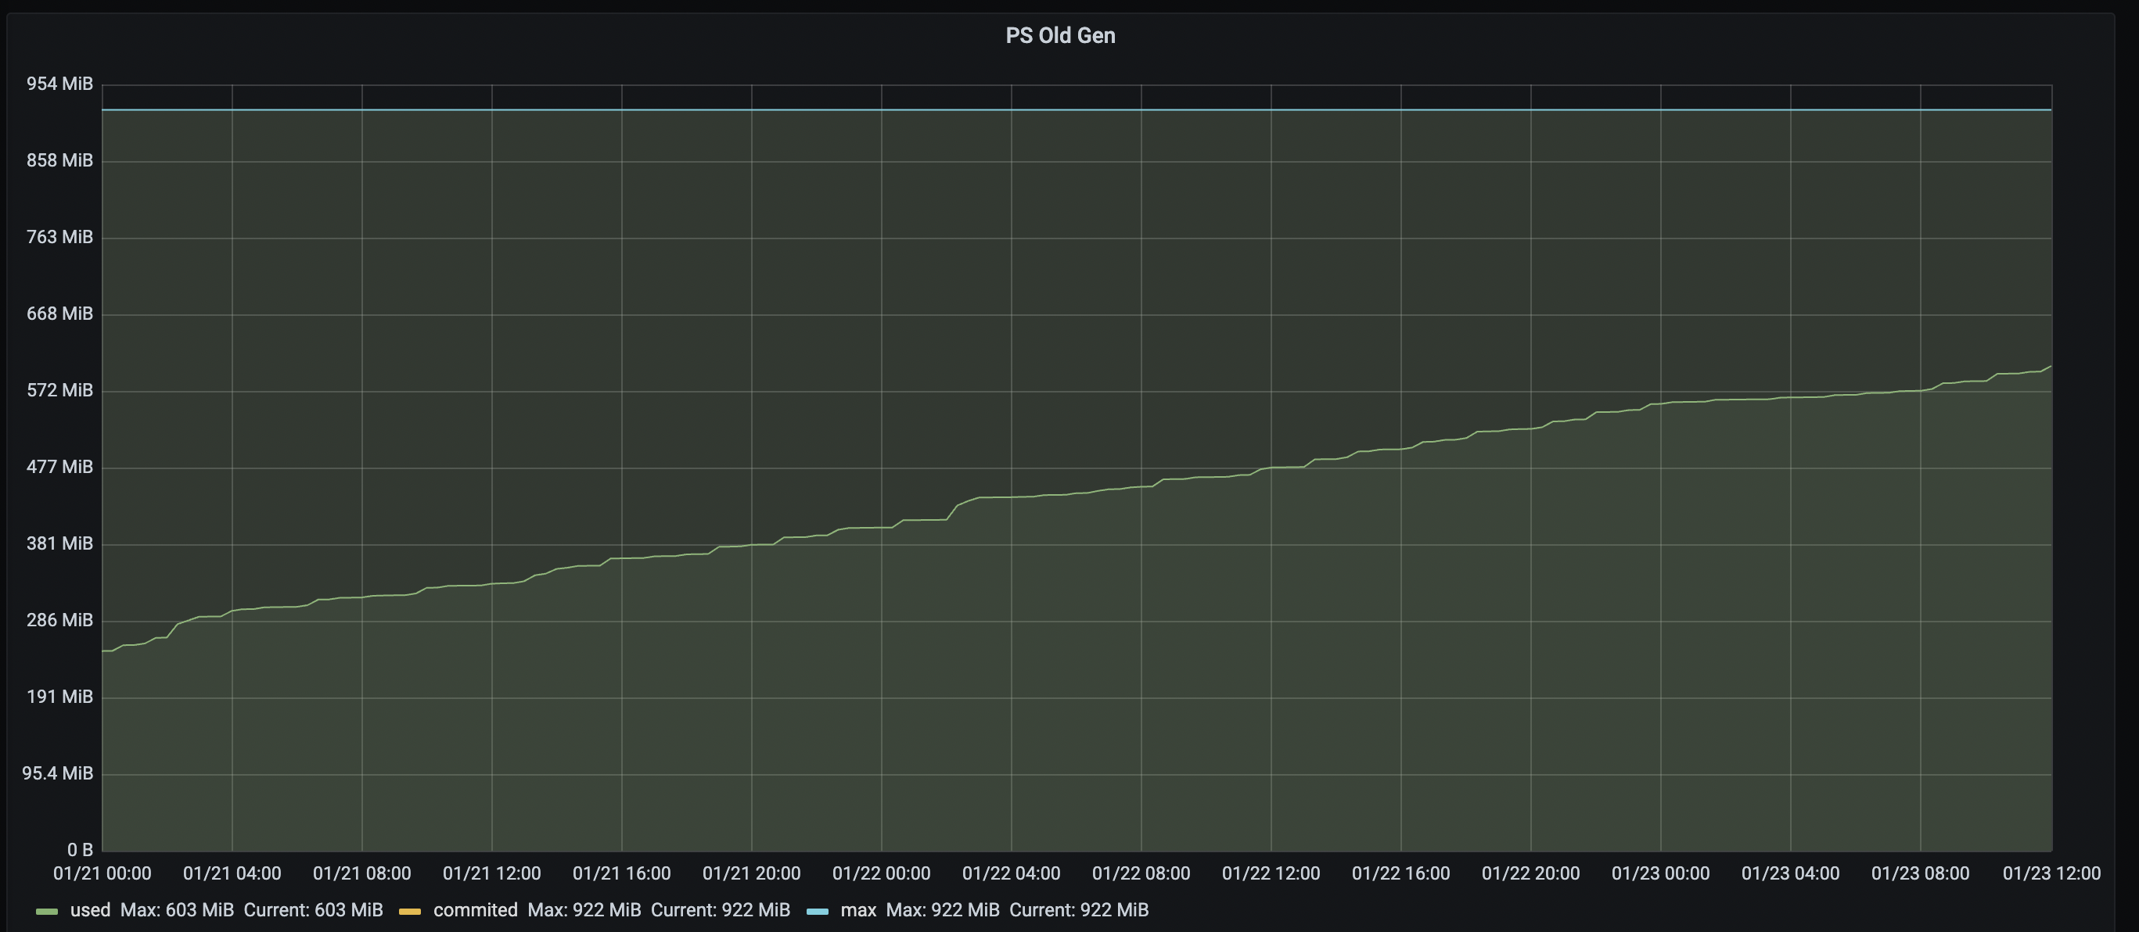
Task: Click the 01/22 00:00 time axis label
Action: 881,873
